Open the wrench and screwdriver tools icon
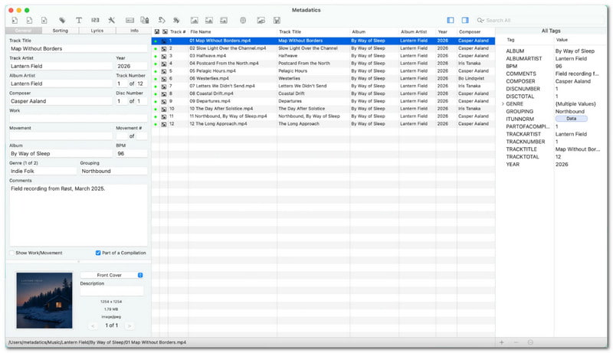The height and width of the screenshot is (353, 613). pos(111,21)
